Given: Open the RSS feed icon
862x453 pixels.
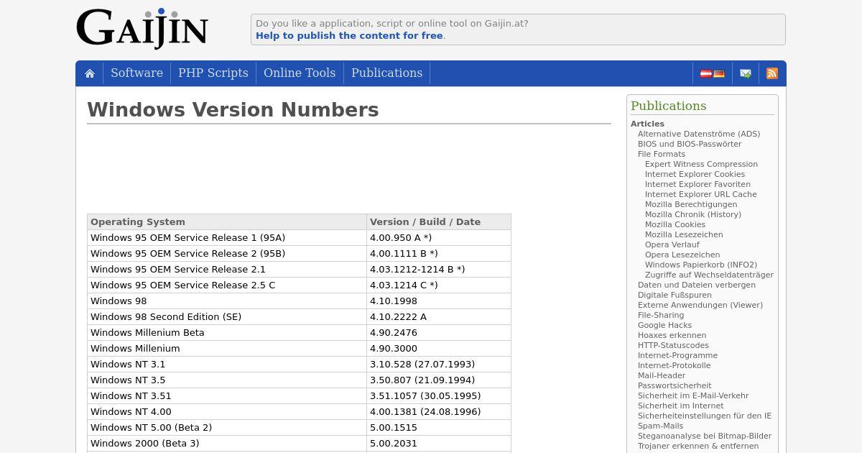Looking at the screenshot, I should (772, 73).
